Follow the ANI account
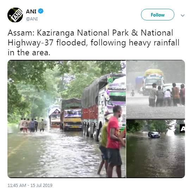This screenshot has height=188, width=192. tap(157, 15)
